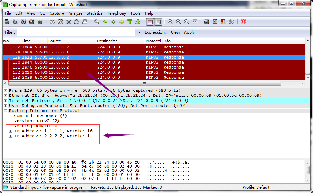The height and width of the screenshot is (193, 313).
Task: Edit capture filters from the toolbar
Action: pyautogui.click(x=207, y=22)
